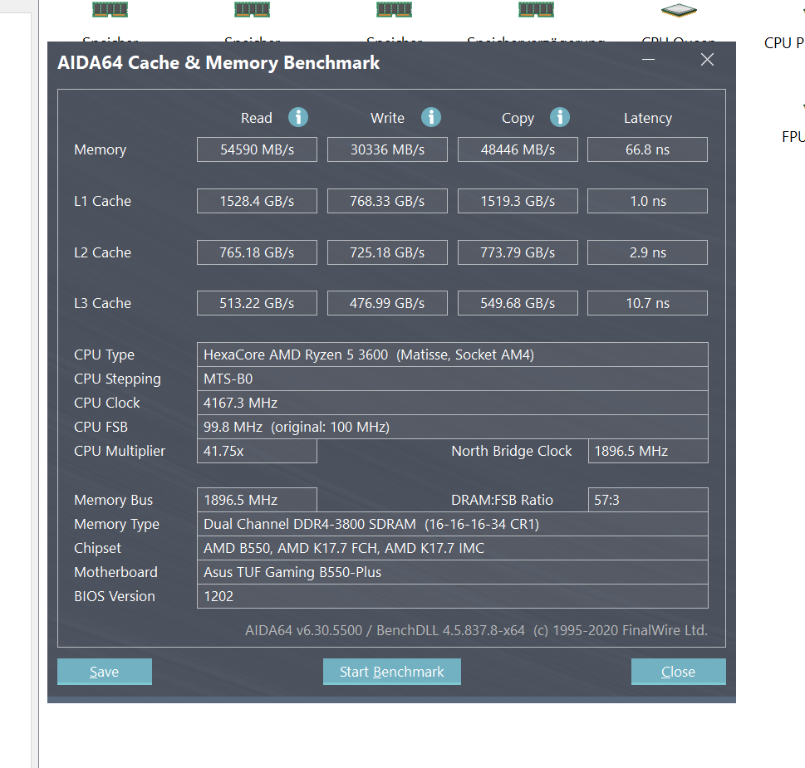Close the benchmark dialog via Close button
805x768 pixels.
click(678, 672)
